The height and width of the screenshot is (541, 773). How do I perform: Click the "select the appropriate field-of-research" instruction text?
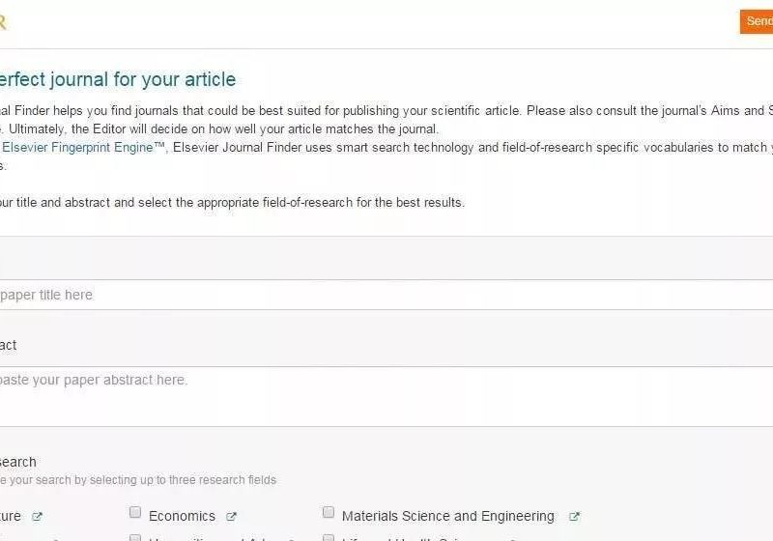click(x=290, y=203)
